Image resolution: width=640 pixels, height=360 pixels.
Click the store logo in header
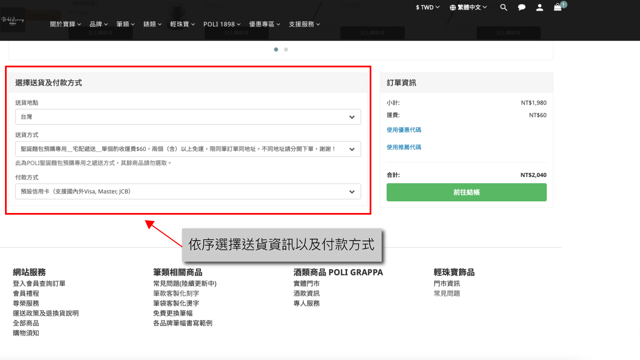(13, 20)
